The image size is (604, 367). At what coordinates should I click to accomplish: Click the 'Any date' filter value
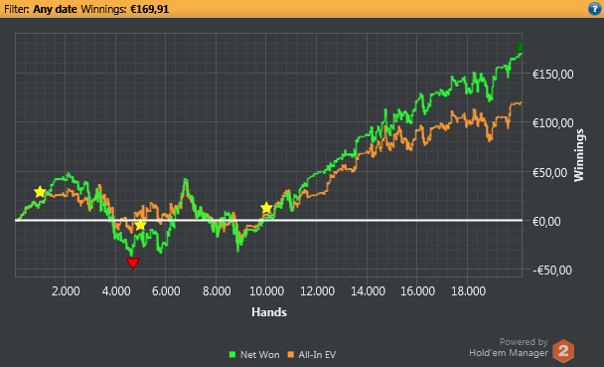[55, 9]
